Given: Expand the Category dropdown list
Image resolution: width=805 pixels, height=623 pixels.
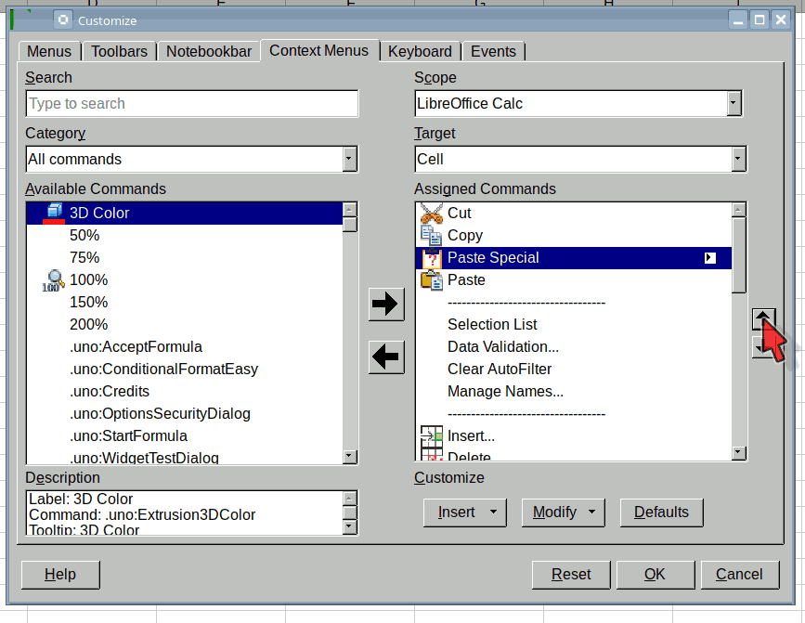Looking at the screenshot, I should coord(349,159).
